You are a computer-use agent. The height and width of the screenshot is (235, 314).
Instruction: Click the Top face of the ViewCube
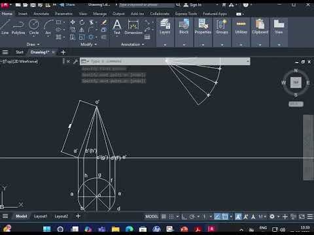click(x=296, y=82)
